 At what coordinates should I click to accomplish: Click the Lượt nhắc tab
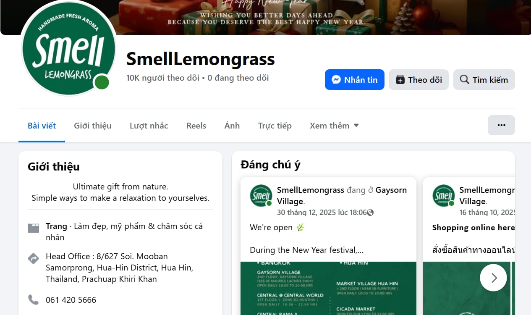point(149,126)
